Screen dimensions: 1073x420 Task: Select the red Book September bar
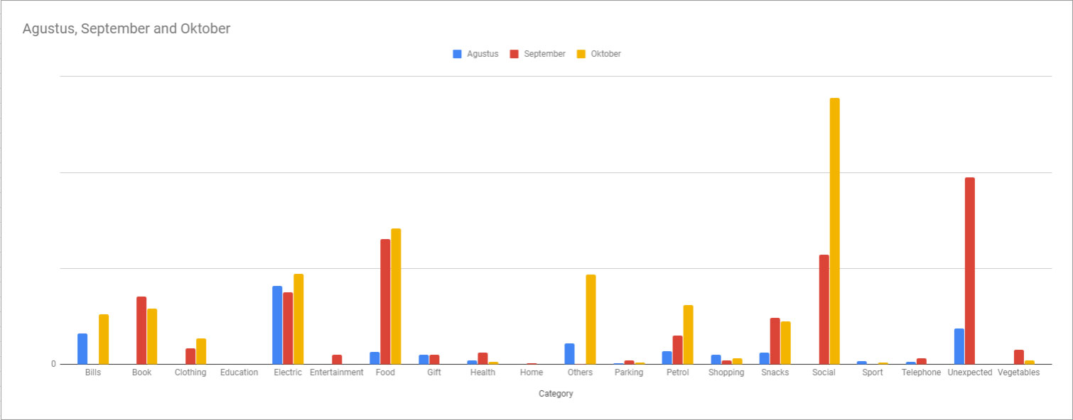tap(141, 330)
